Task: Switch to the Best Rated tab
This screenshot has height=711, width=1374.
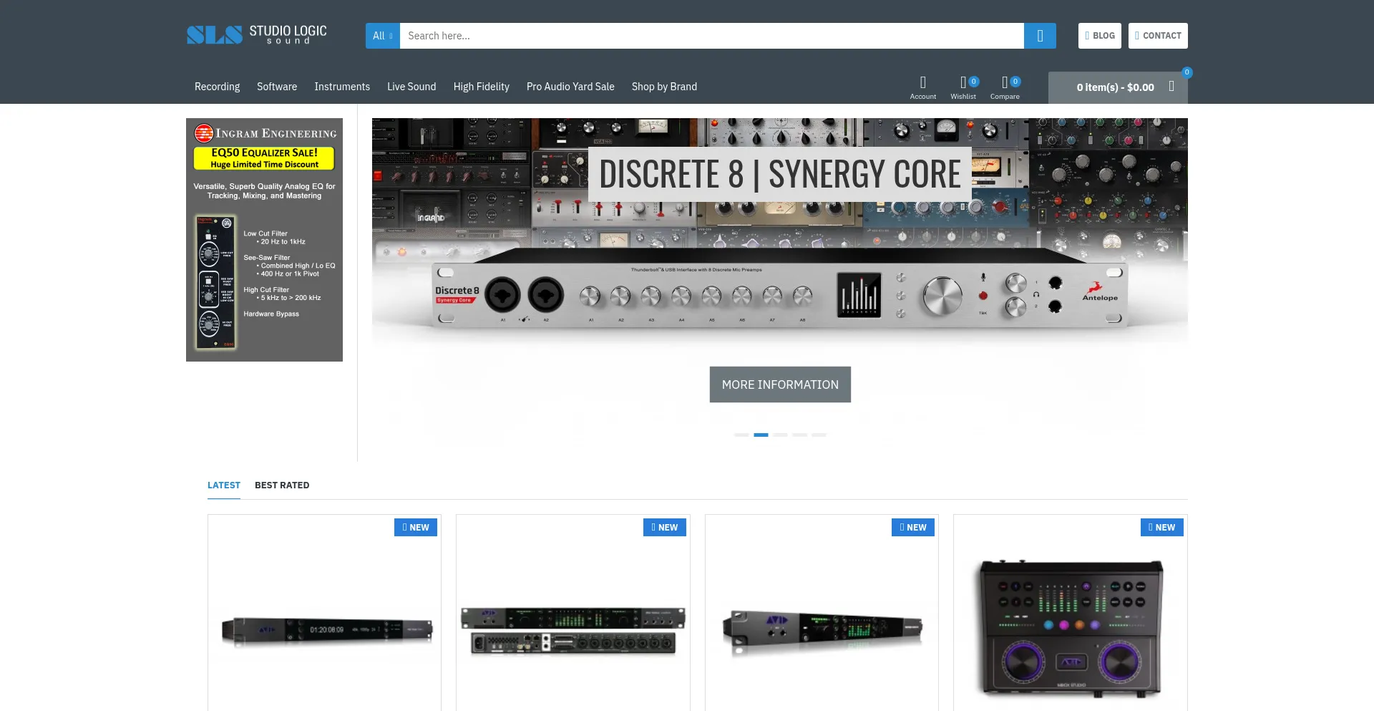Action: pyautogui.click(x=282, y=485)
